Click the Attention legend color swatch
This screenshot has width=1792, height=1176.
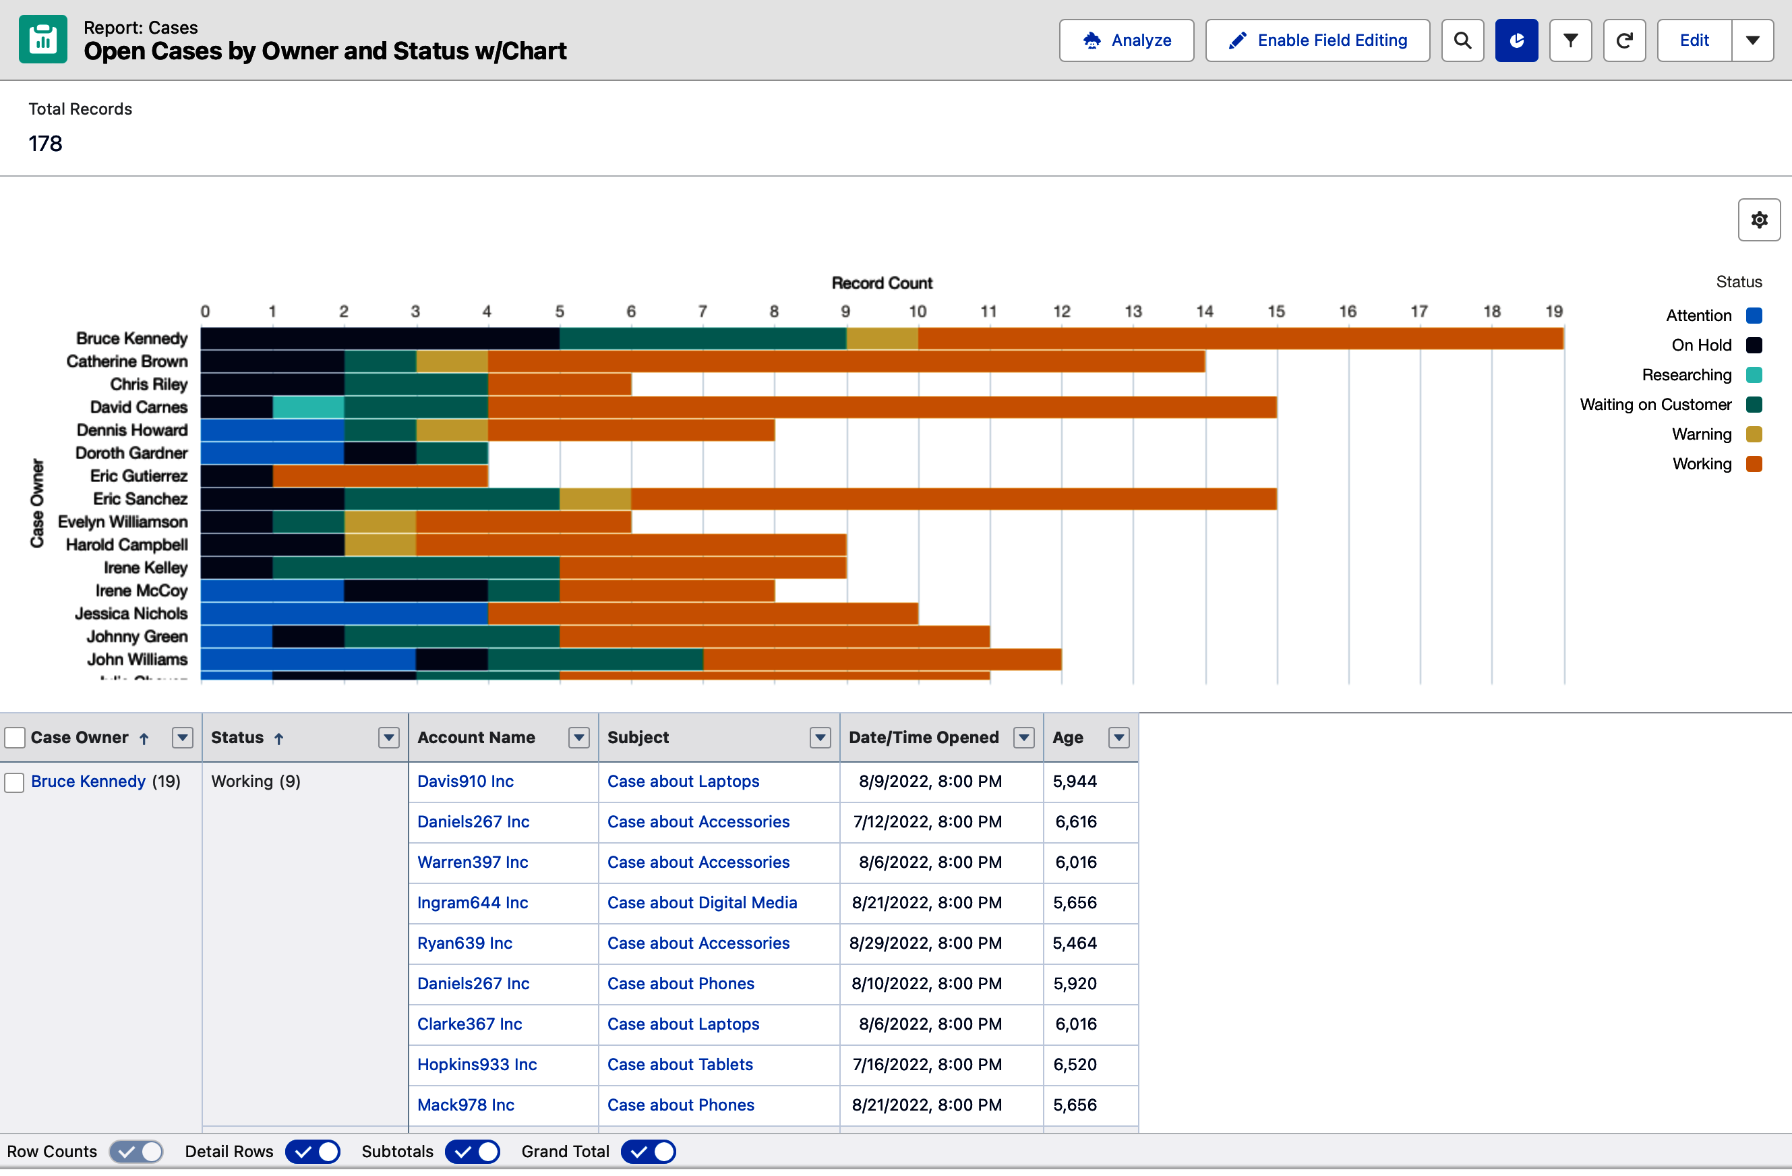coord(1754,316)
